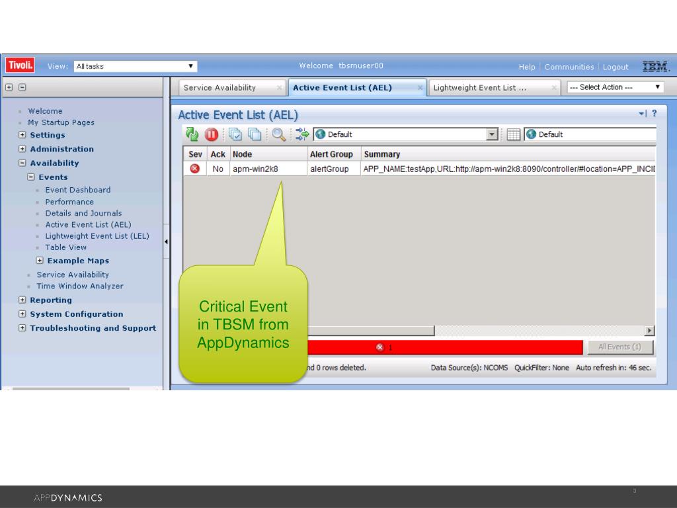Image resolution: width=677 pixels, height=508 pixels.
Task: Click the AEL portlet help question mark
Action: (655, 113)
